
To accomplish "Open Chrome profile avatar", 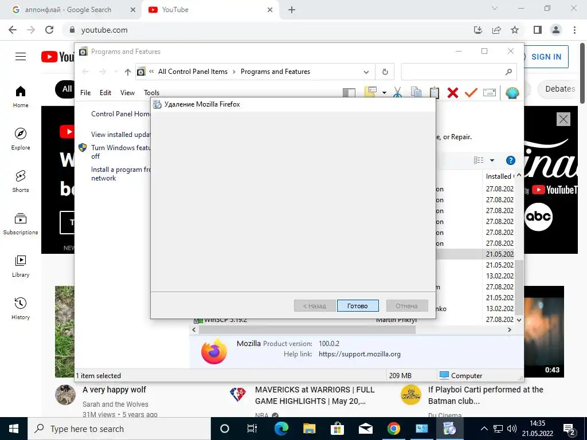I will [x=556, y=30].
